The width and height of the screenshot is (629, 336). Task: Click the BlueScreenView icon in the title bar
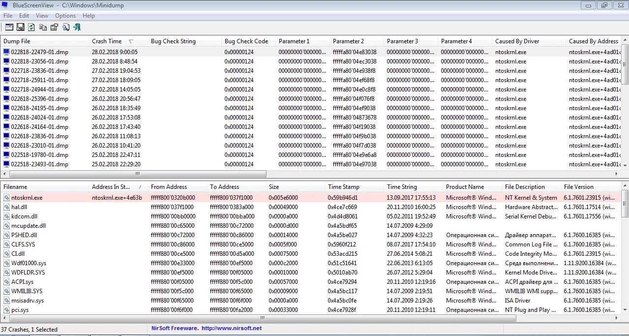click(5, 5)
